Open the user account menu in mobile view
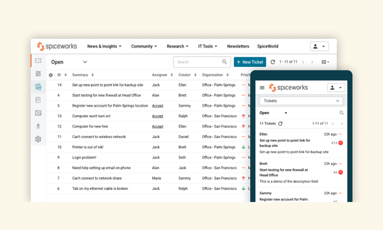 click(x=336, y=87)
